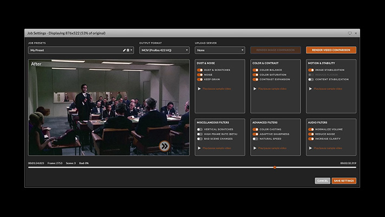Screen dimensions: 385x217
Task: Toggle Image Stabilization switch
Action: coord(311,70)
